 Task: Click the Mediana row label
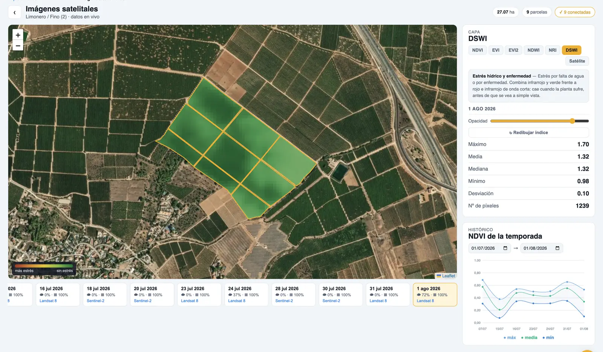click(x=478, y=169)
